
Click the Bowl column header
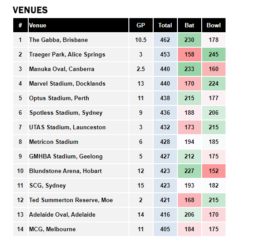214,25
